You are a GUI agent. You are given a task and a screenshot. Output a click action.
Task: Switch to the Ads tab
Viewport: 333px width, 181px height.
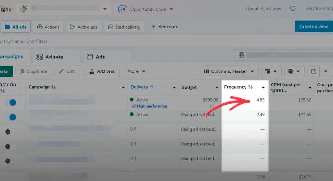pos(96,57)
